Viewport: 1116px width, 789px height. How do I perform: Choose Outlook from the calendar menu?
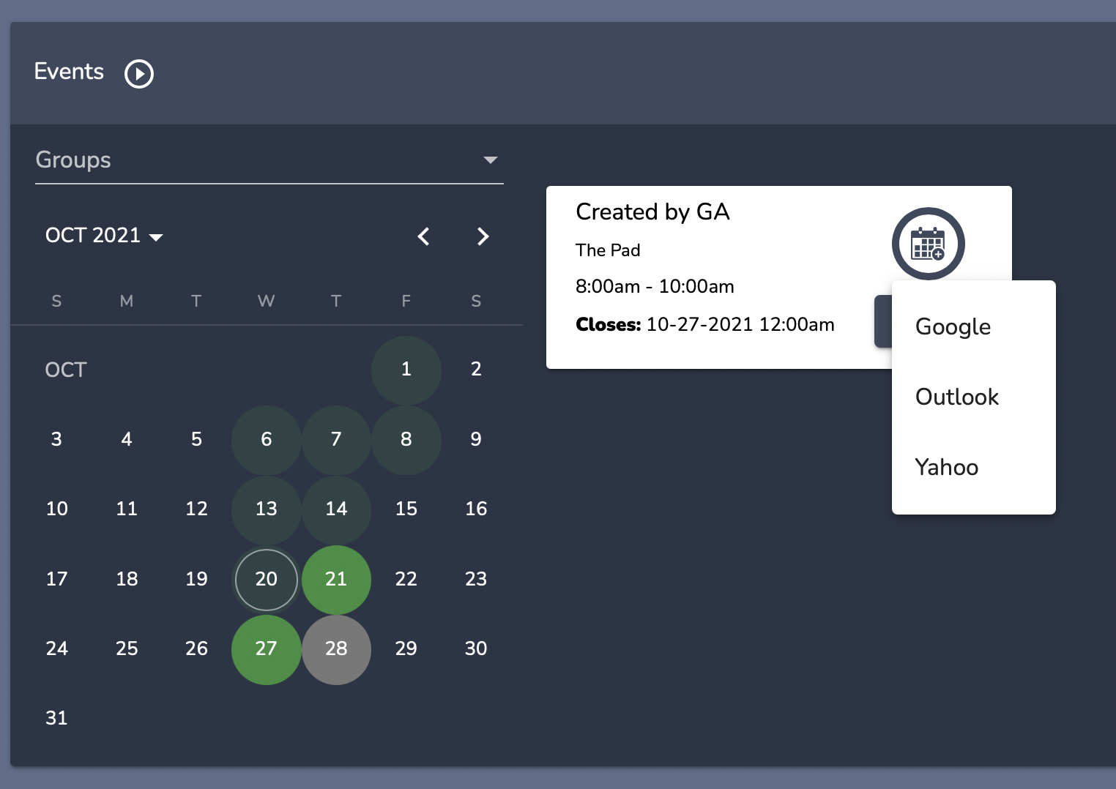pyautogui.click(x=956, y=397)
